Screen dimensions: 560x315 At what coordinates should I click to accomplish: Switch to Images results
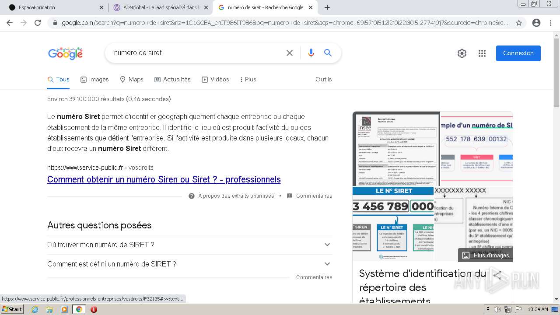click(94, 80)
